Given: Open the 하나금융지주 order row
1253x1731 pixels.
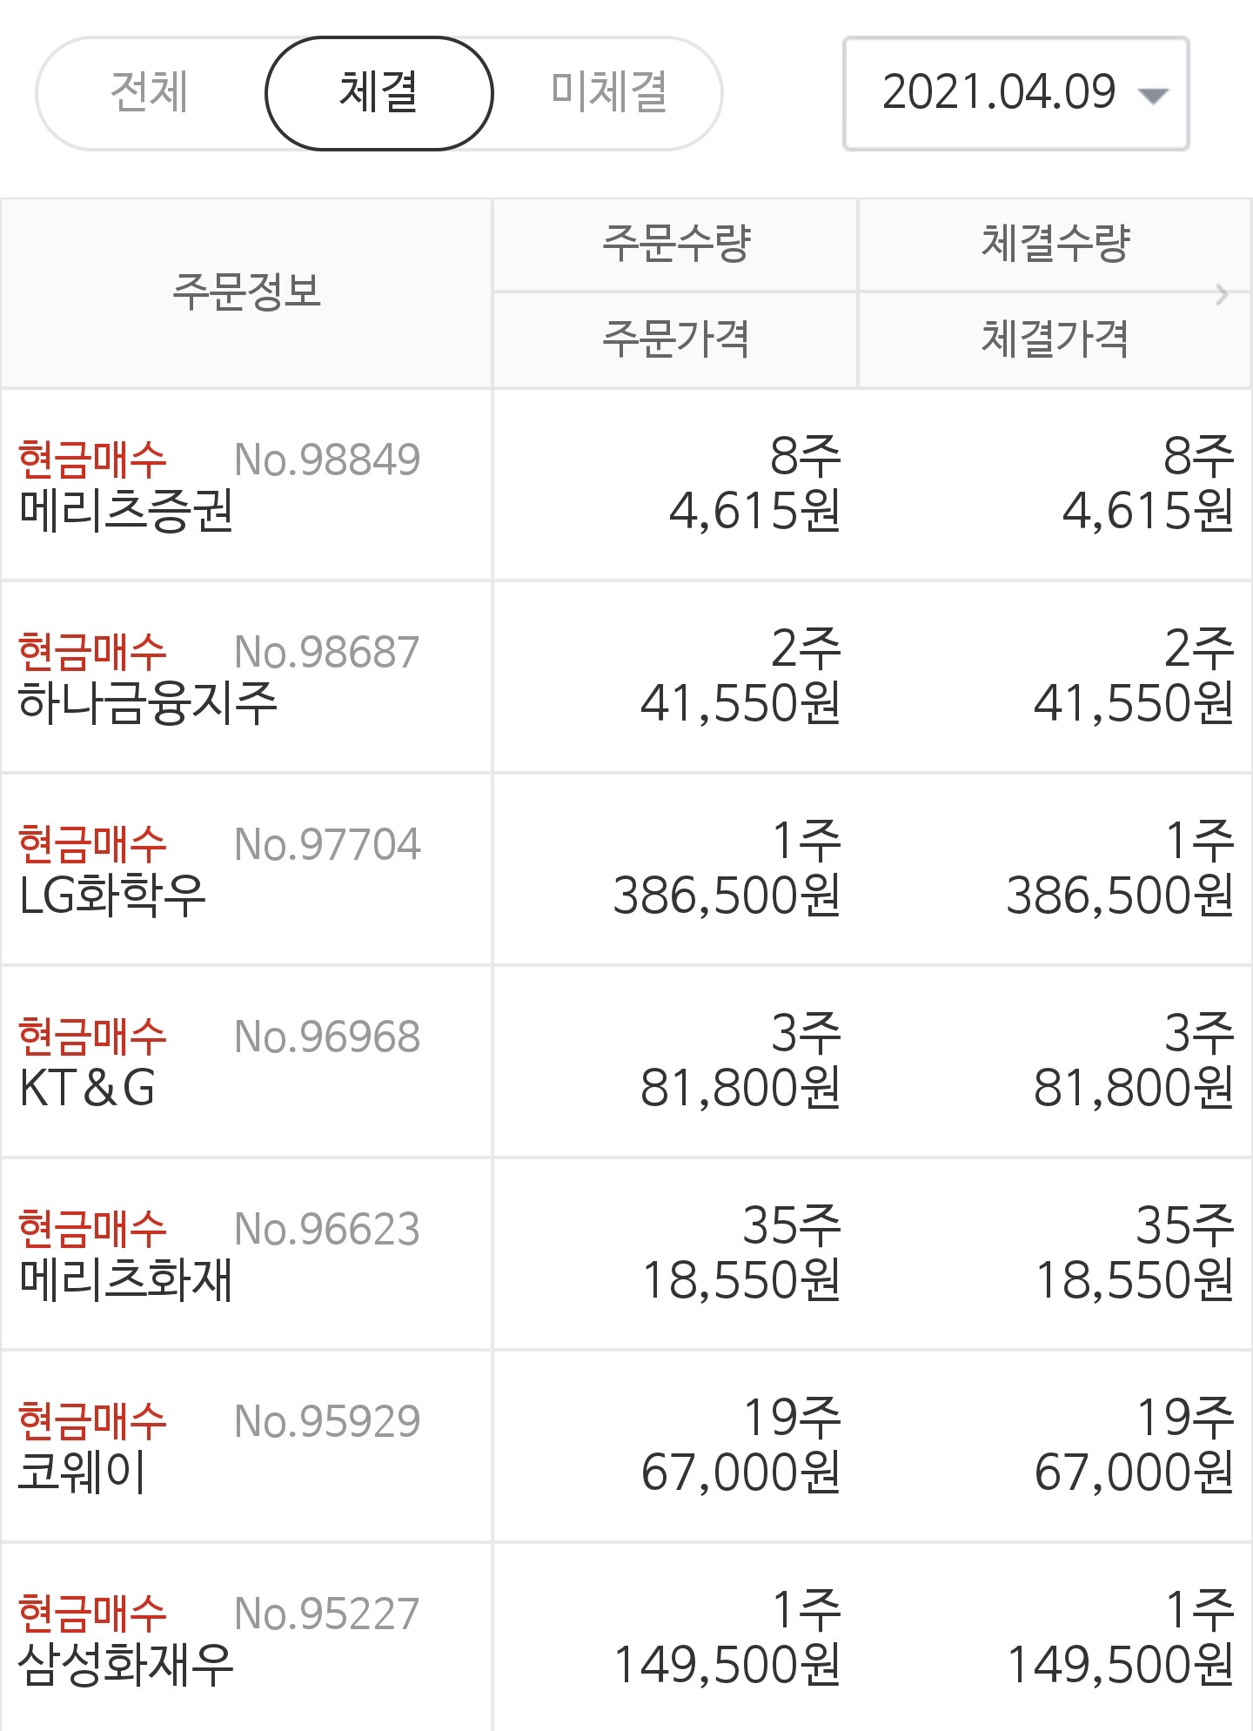Looking at the screenshot, I should click(x=626, y=677).
